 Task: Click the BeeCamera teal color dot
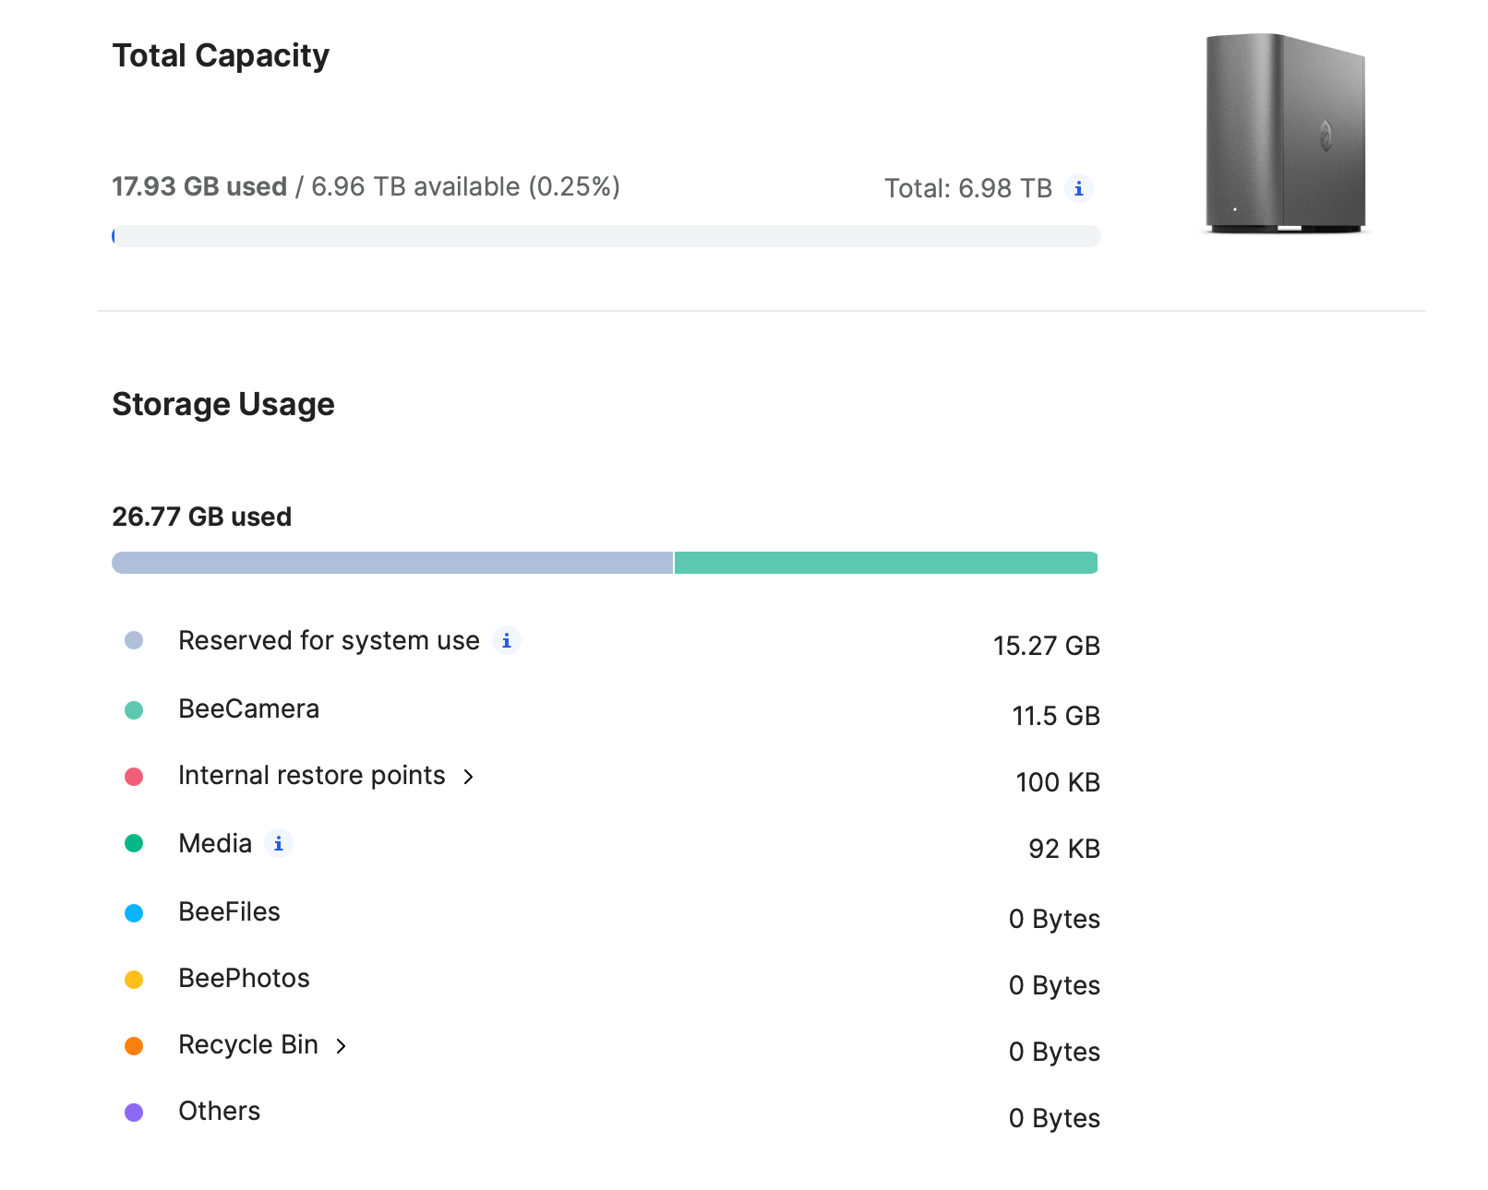pyautogui.click(x=134, y=710)
